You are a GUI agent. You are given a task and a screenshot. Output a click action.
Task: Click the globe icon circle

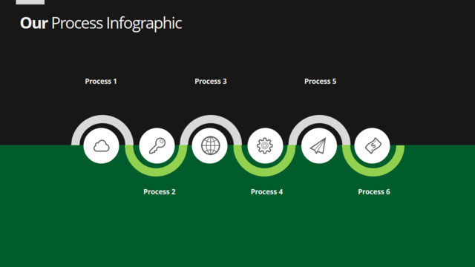[x=209, y=145]
